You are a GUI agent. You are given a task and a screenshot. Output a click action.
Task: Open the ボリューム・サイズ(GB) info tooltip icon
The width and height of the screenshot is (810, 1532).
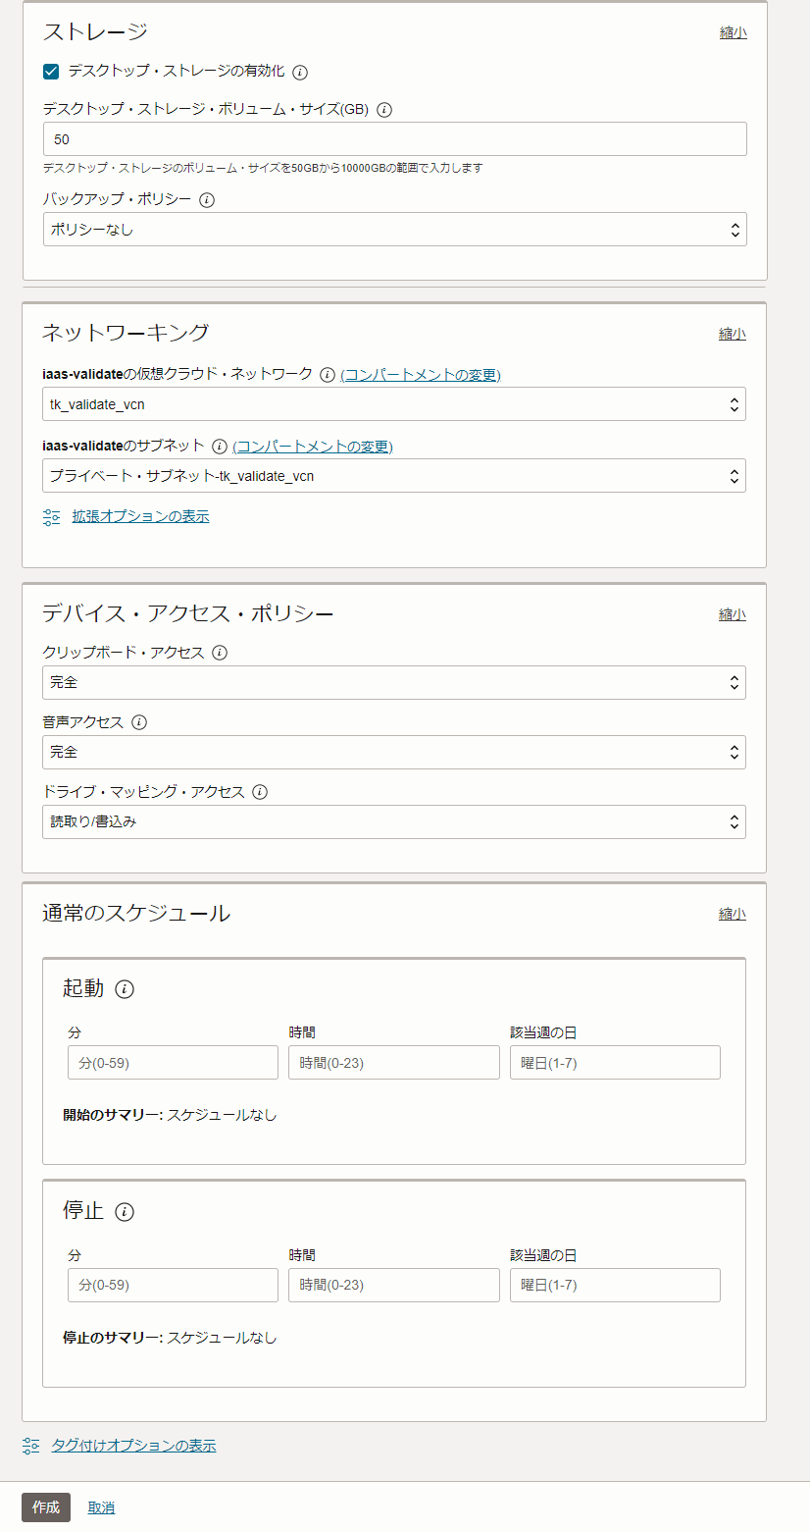coord(383,110)
